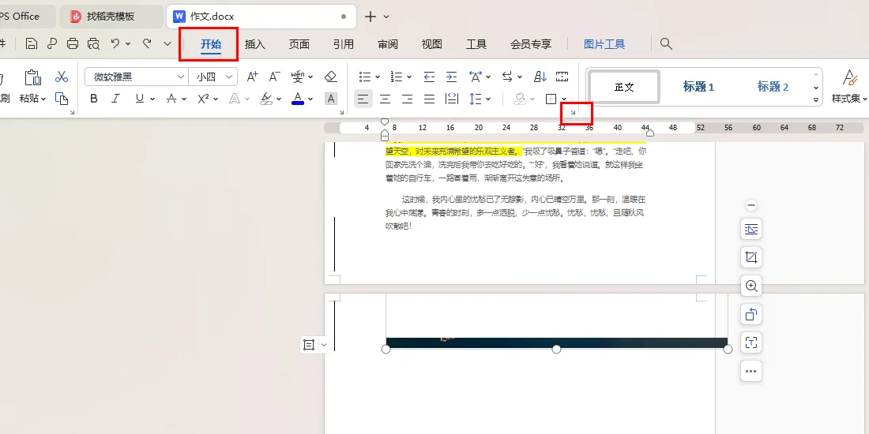Switch to the 插入 ribbon tab
The width and height of the screenshot is (869, 434).
pyautogui.click(x=255, y=44)
